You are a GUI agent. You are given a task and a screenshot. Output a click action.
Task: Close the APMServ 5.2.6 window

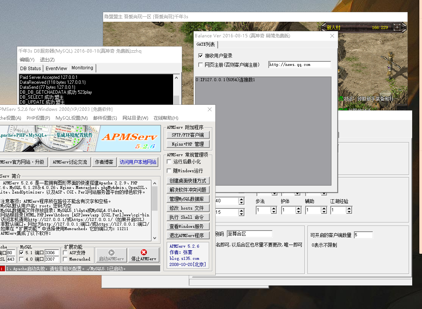pyautogui.click(x=210, y=109)
